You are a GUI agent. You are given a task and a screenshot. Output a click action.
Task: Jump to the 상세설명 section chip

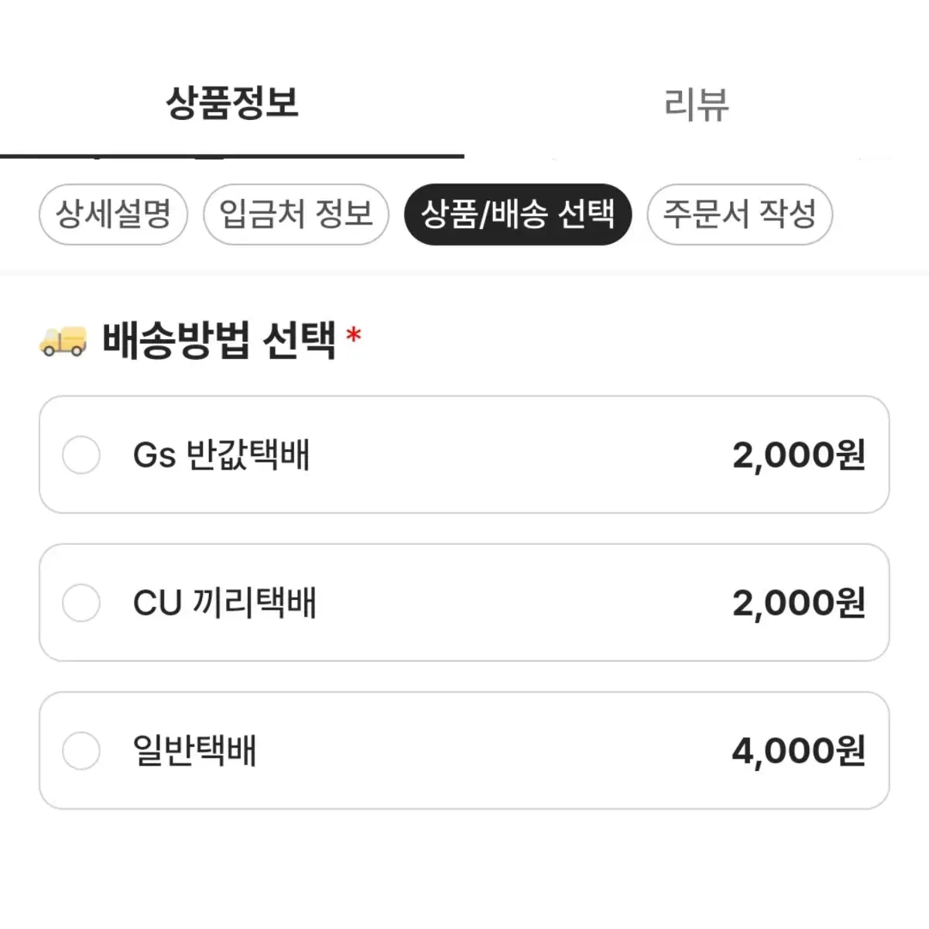pos(113,214)
